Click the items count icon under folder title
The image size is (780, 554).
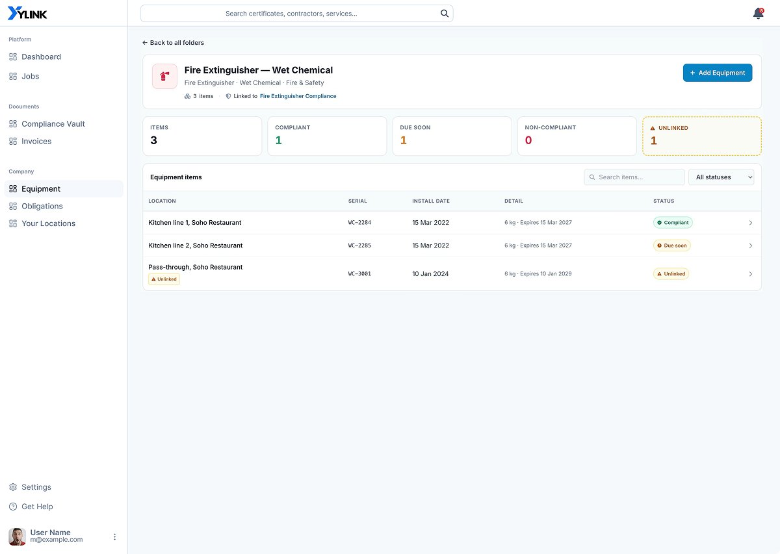(x=188, y=96)
